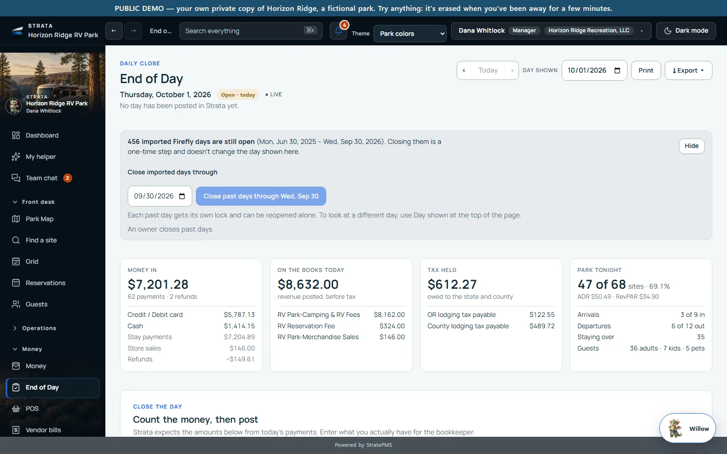Click the Day shown date field 10/01/2026
The image size is (727, 454).
pyautogui.click(x=594, y=70)
